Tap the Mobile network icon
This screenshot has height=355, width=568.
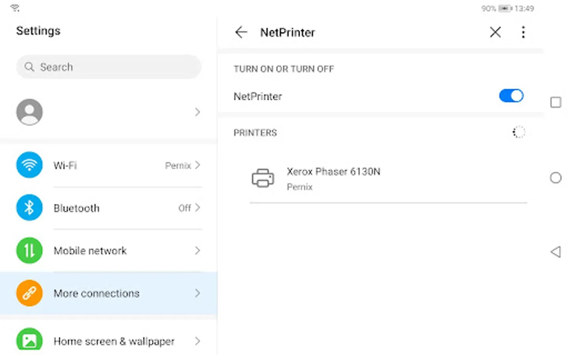click(x=29, y=250)
